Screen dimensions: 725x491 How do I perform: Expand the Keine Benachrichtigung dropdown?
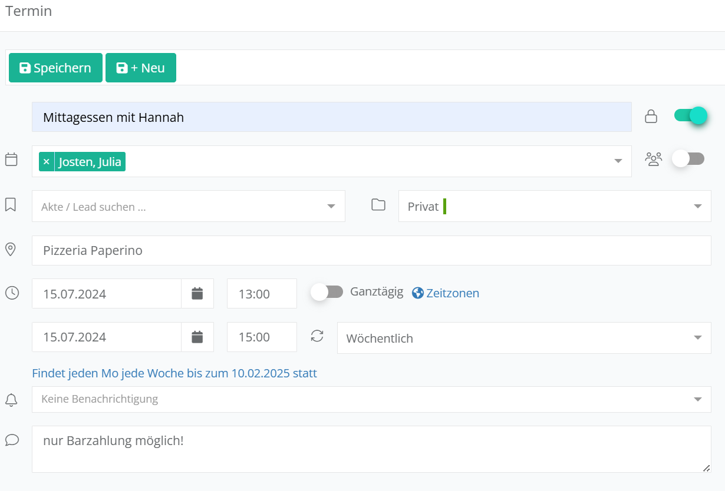point(371,399)
